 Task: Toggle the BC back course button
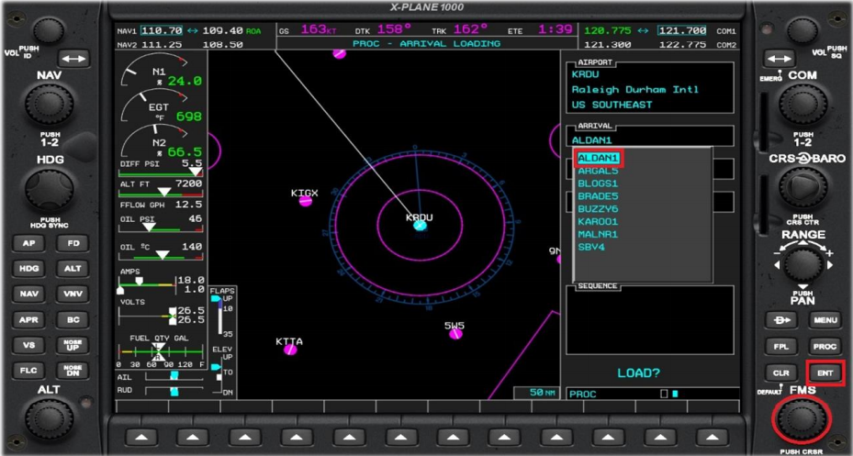[x=73, y=319]
